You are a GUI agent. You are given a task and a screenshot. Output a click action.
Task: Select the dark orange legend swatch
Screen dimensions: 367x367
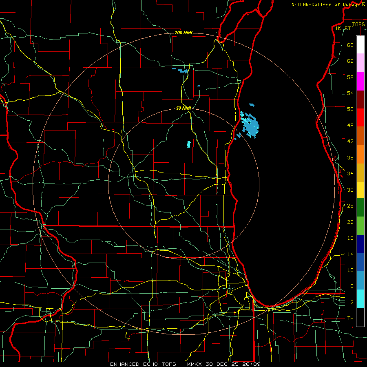tap(360, 136)
